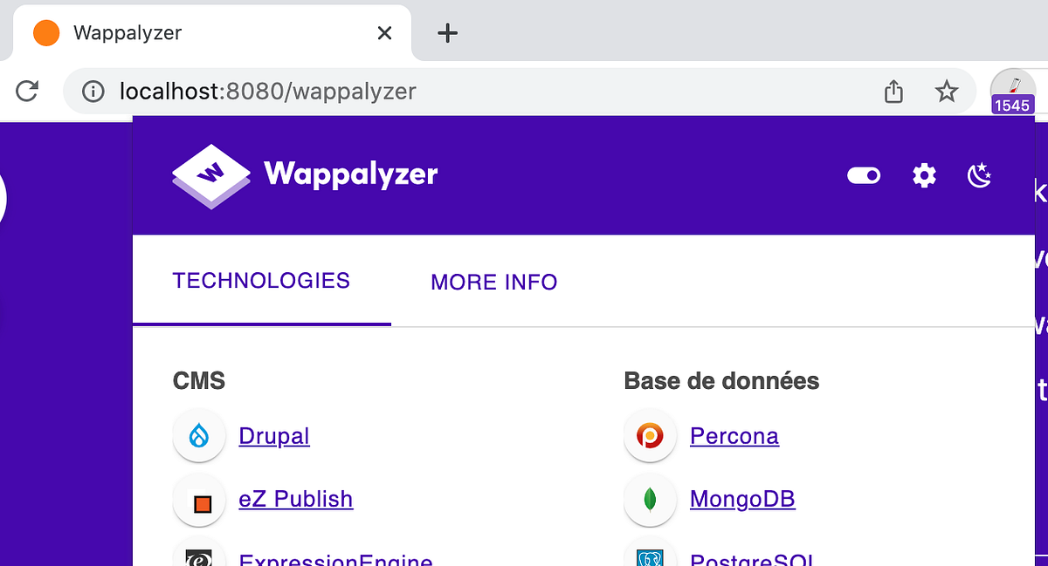Toggle dark mode with the moon icon
Image resolution: width=1048 pixels, height=566 pixels.
979,175
